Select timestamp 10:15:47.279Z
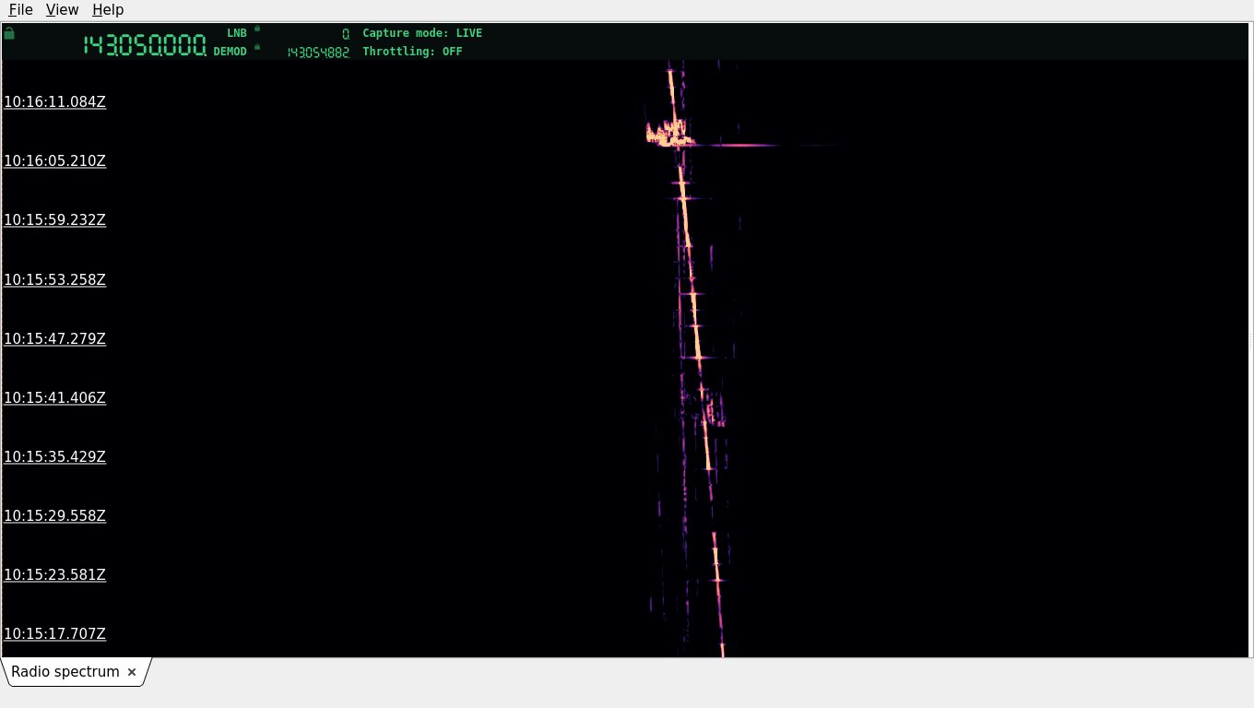Screen dimensions: 1254x708 coord(55,338)
